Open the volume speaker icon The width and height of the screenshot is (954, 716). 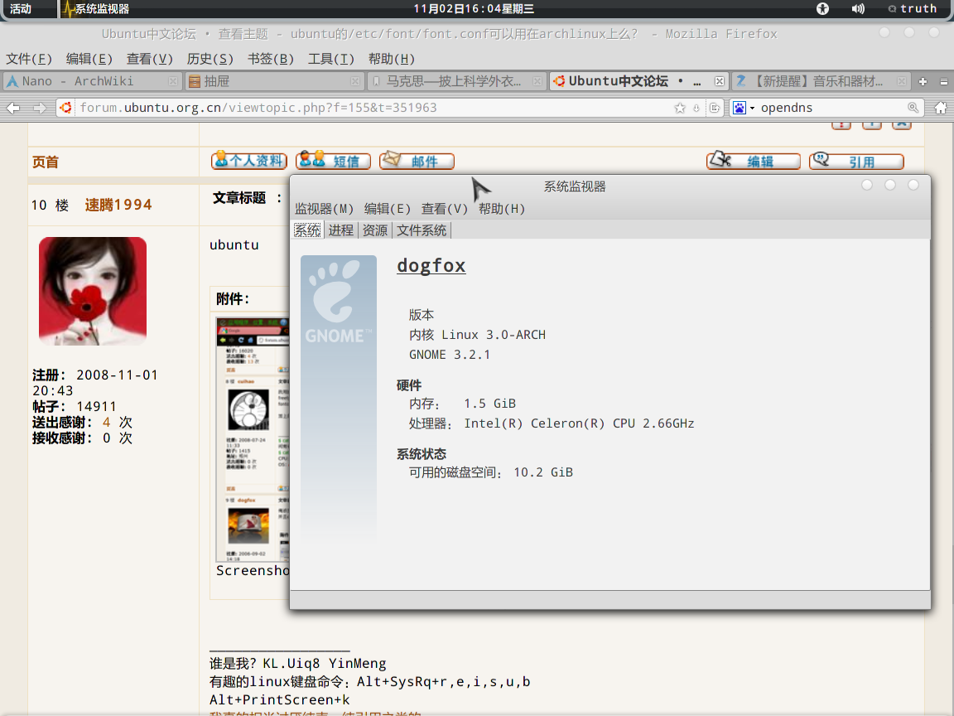tap(858, 8)
